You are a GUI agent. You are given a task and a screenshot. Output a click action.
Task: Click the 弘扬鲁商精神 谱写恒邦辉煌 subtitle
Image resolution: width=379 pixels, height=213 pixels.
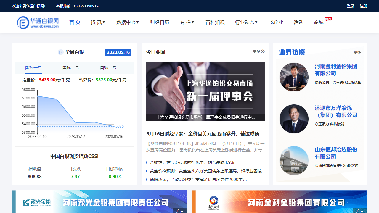point(337,166)
